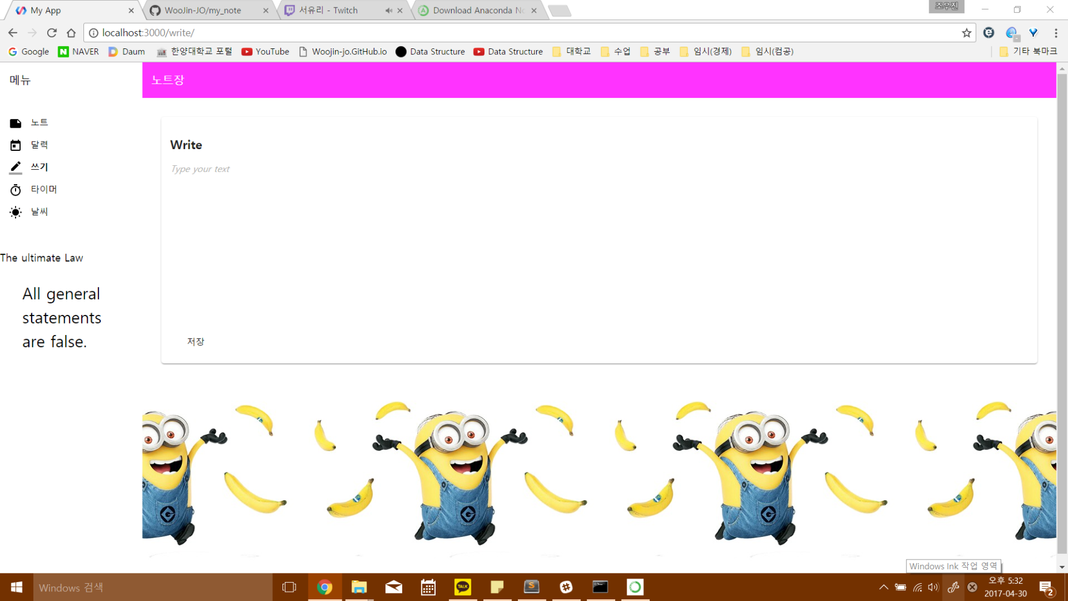Open Chrome in the Windows taskbar
The height and width of the screenshot is (601, 1068).
[x=325, y=587]
